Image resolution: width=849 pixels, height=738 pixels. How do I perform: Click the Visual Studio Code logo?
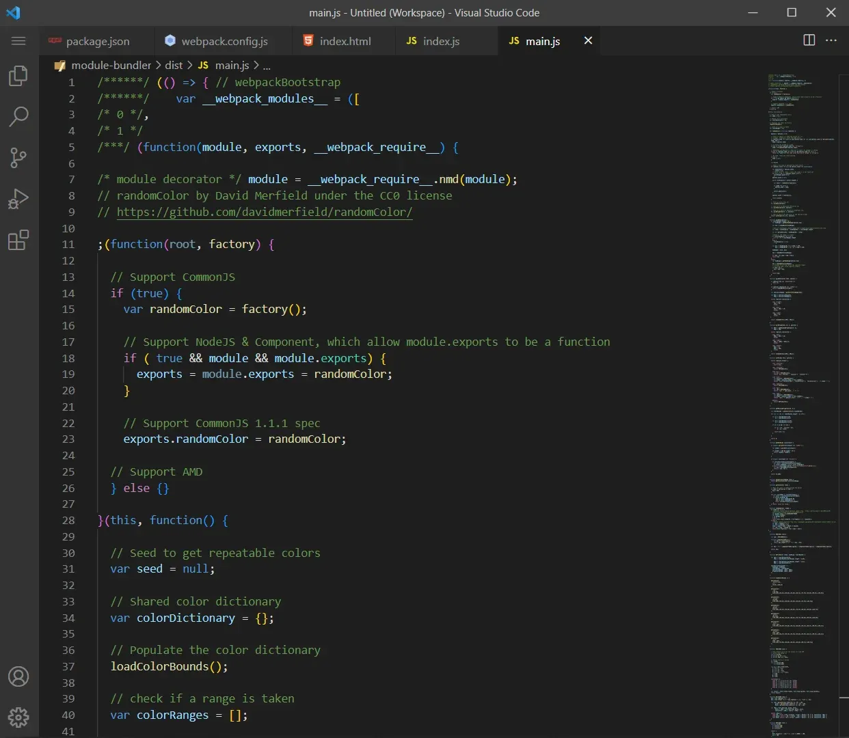(x=13, y=12)
